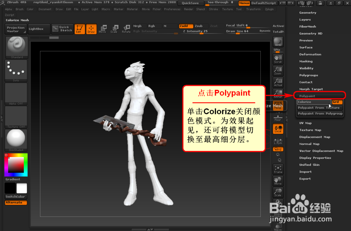Toggle Local symmetry transformations
Image resolution: width=351 pixels, height=231 pixels.
pyautogui.click(x=278, y=129)
